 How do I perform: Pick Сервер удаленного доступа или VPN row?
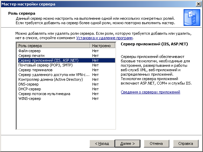pos(66,75)
